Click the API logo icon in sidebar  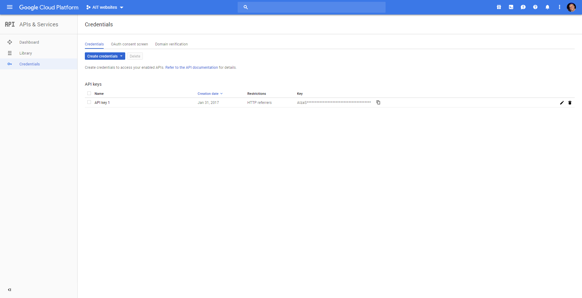[10, 25]
